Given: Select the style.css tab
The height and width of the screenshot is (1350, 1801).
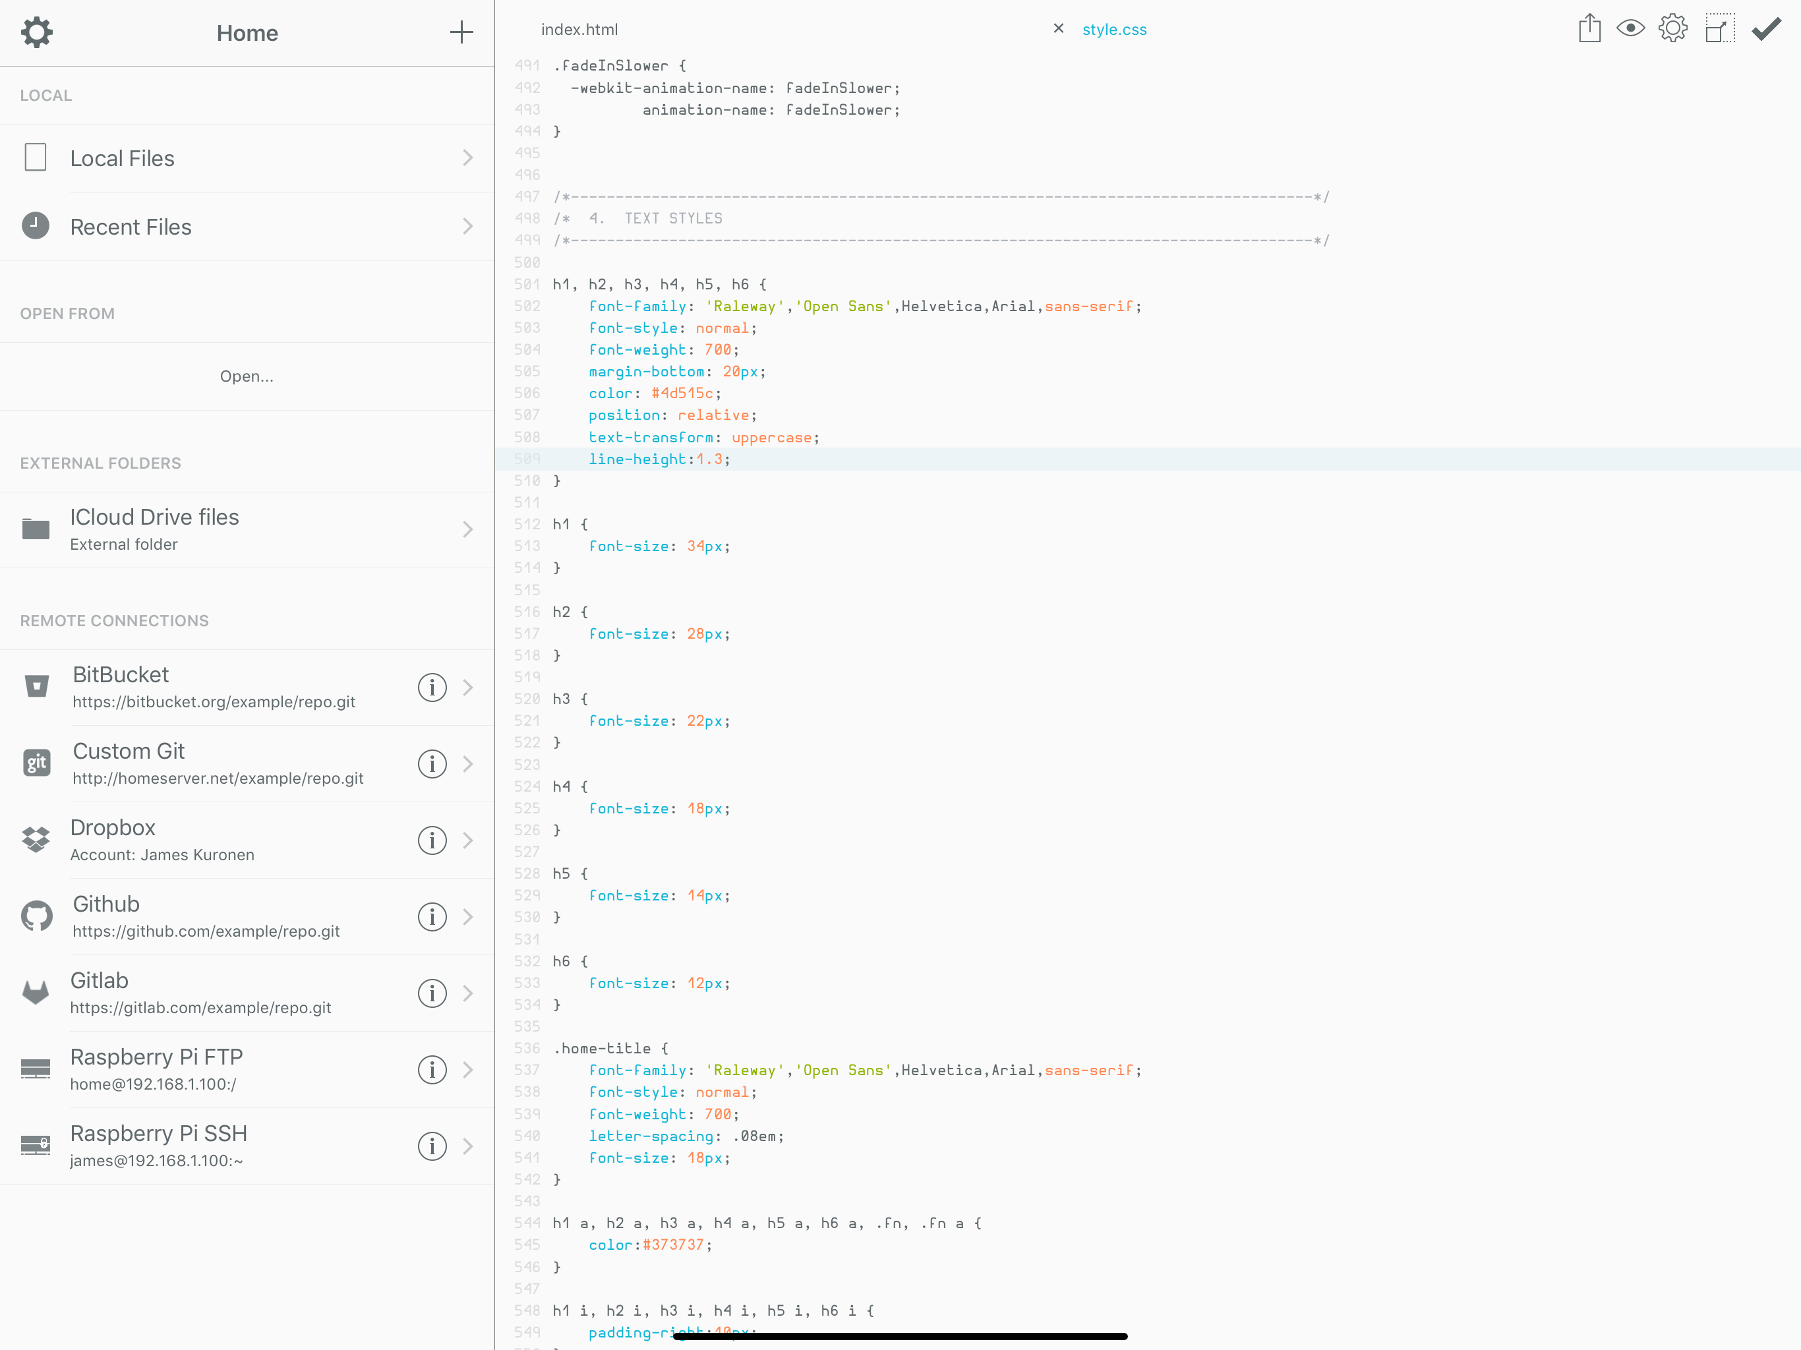Looking at the screenshot, I should (x=1114, y=29).
